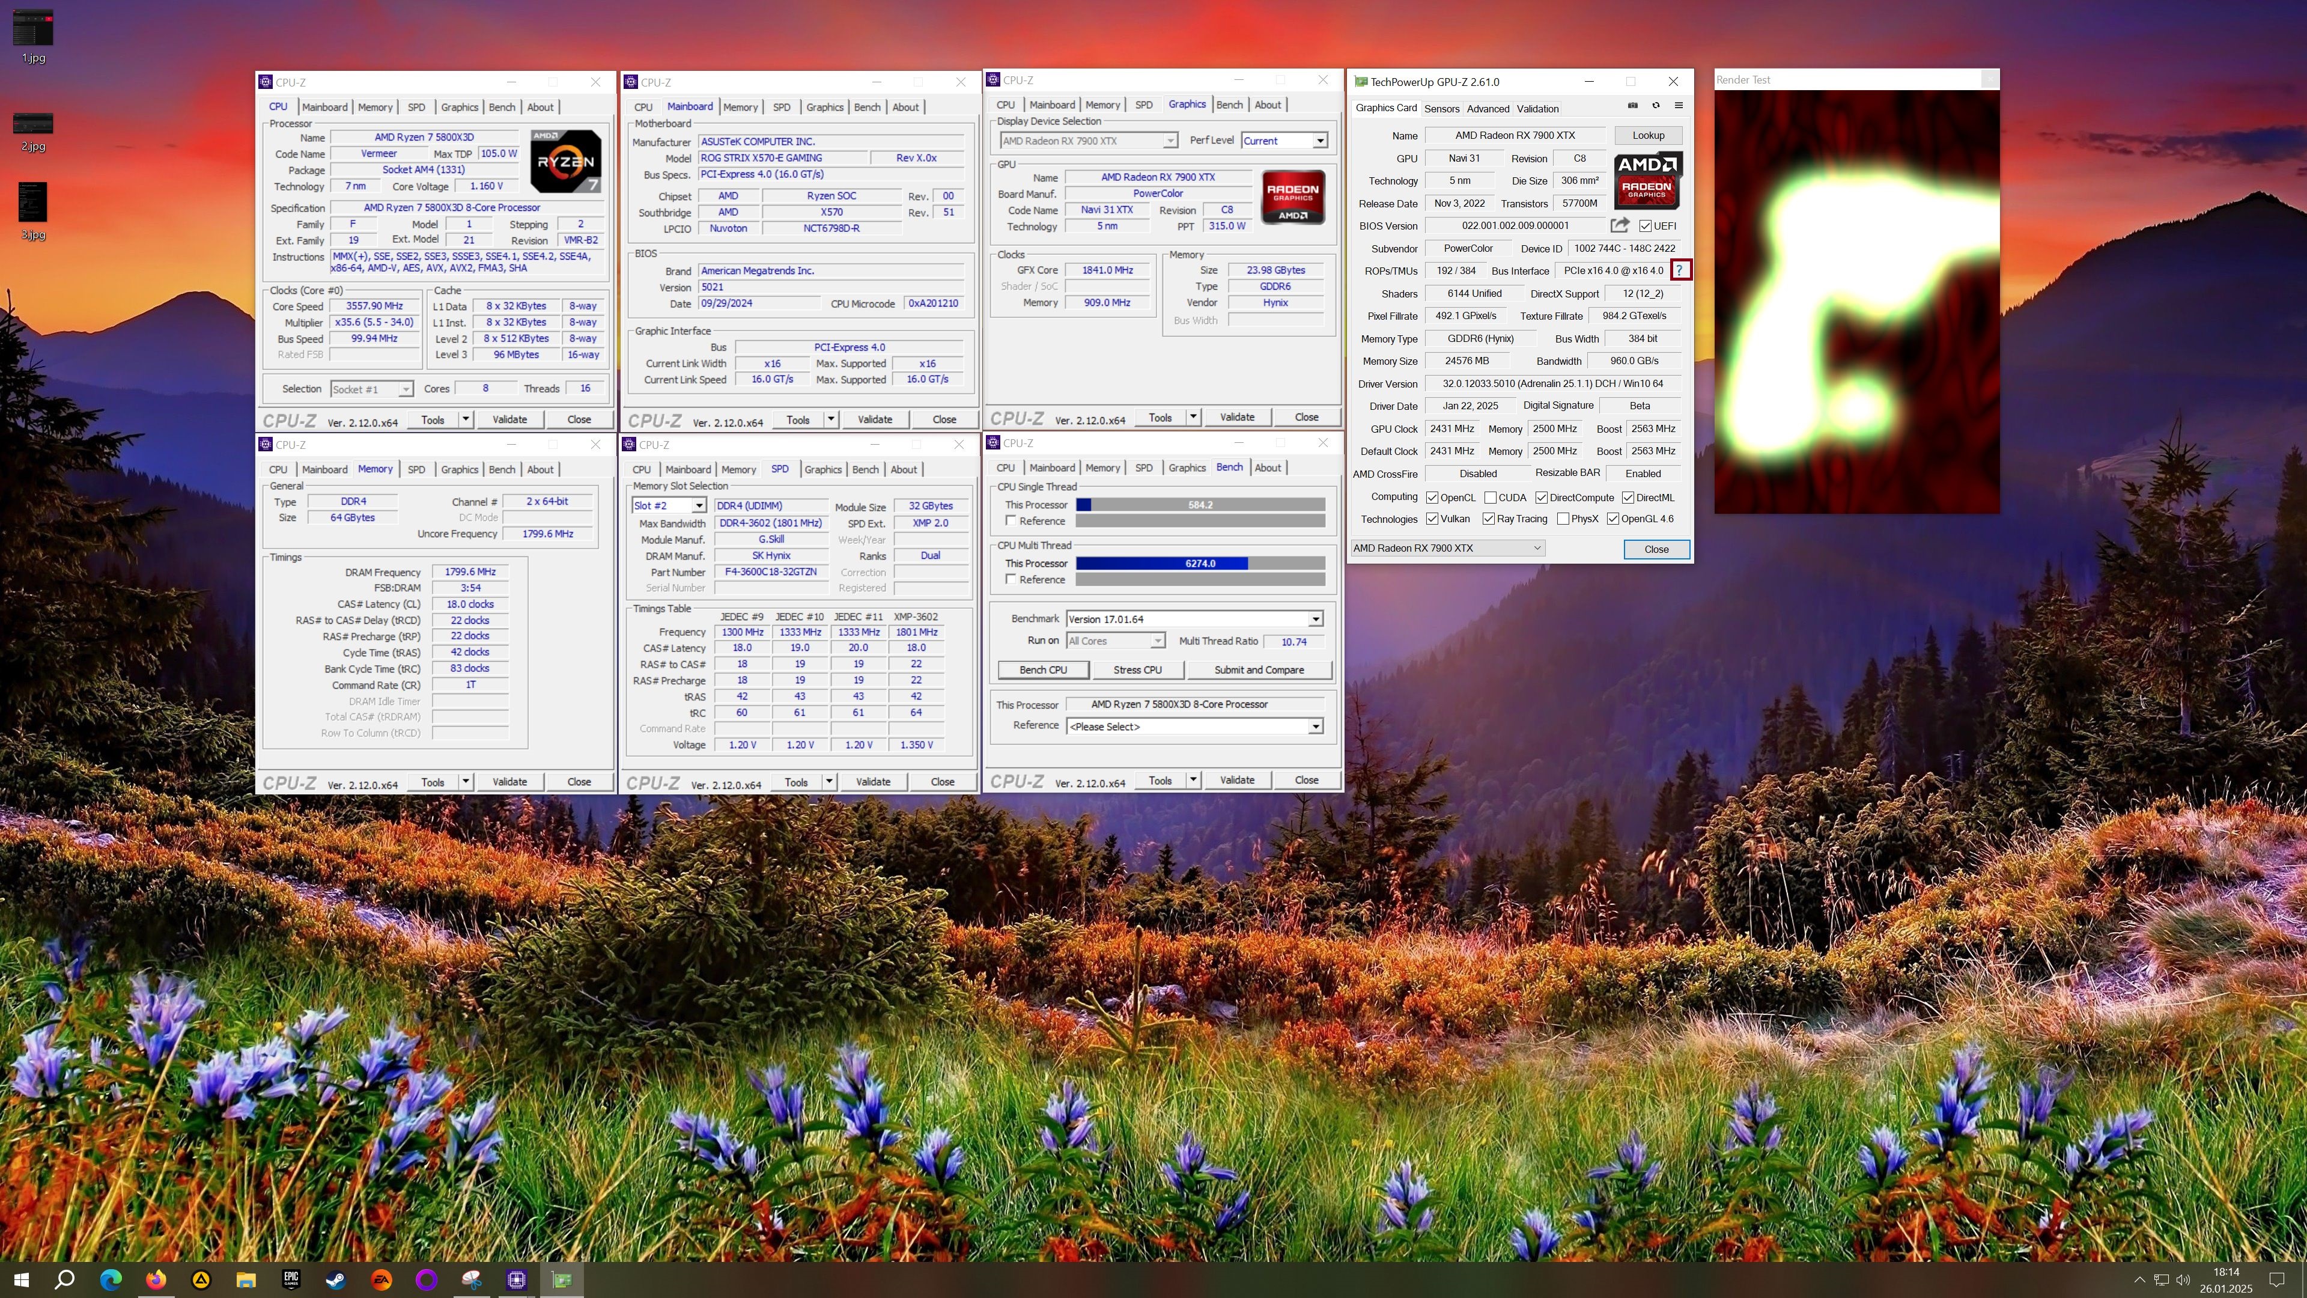Screen dimensions: 2307x1298
Task: Open the Reference Please Select dropdown
Action: click(x=1195, y=727)
